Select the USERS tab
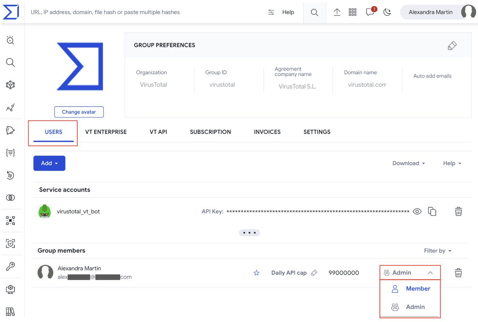The height and width of the screenshot is (322, 478). (53, 132)
